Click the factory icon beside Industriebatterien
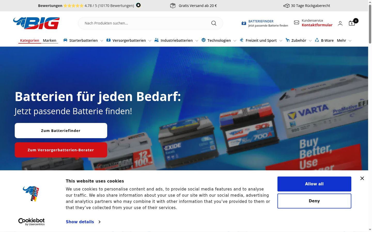This screenshot has width=372, height=232. click(157, 40)
